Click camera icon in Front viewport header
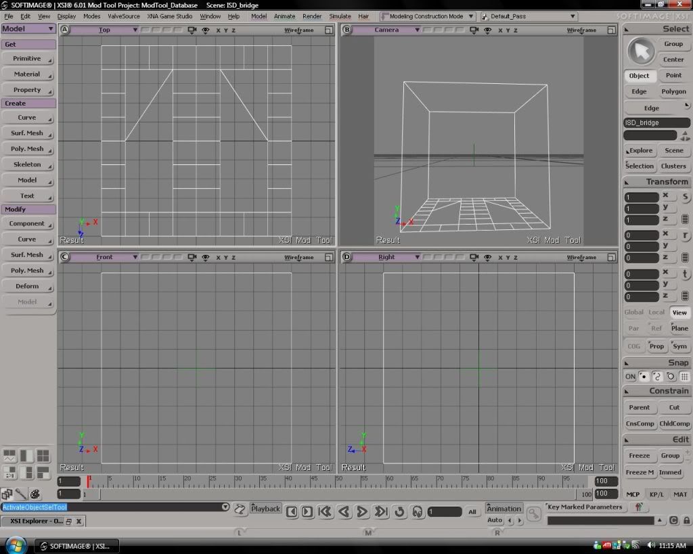This screenshot has height=554, width=693. [x=192, y=257]
